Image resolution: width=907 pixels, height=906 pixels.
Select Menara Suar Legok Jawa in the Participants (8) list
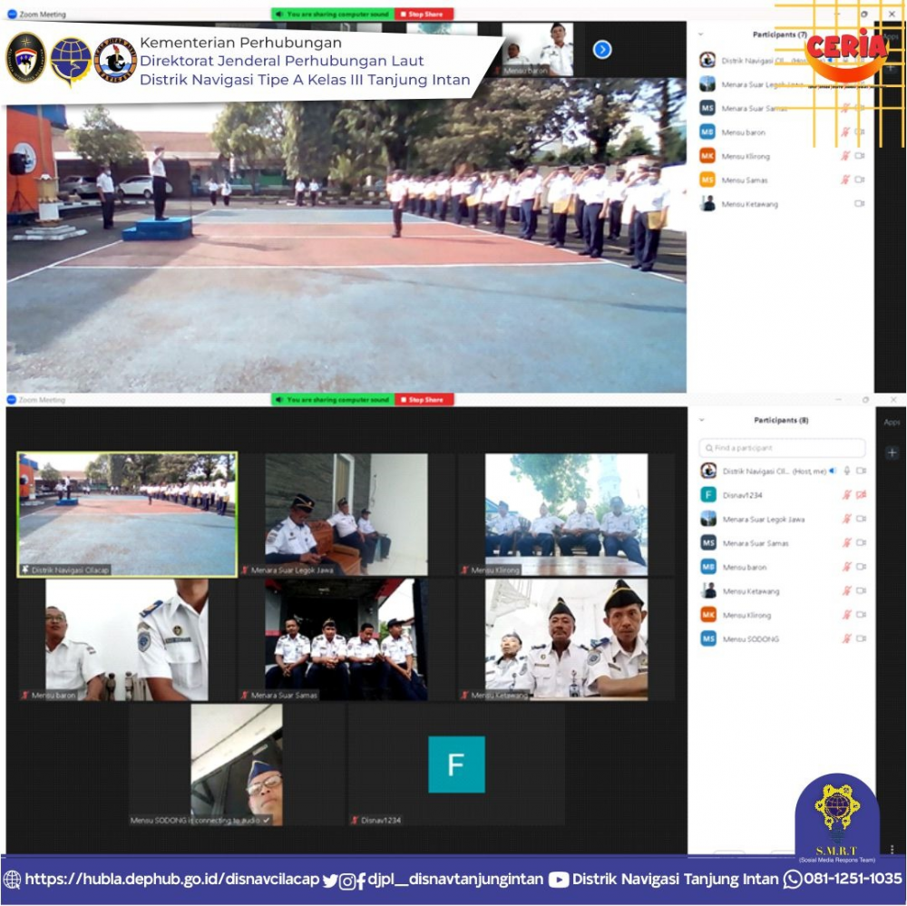tap(764, 519)
